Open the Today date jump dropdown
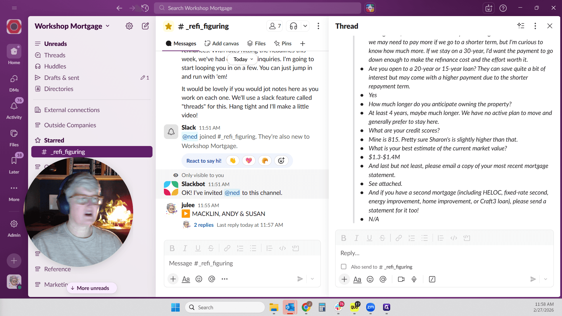The image size is (562, 316). click(x=242, y=59)
